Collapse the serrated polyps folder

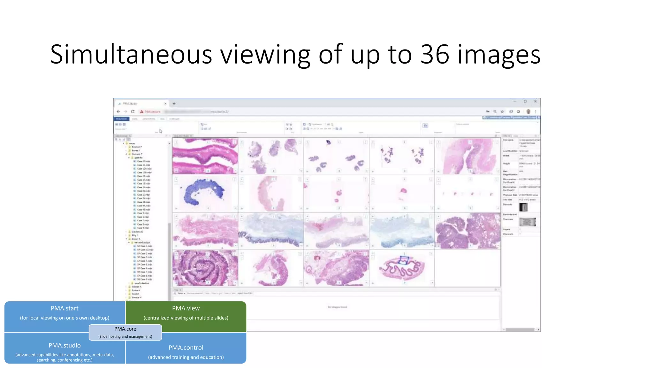[x=129, y=242]
